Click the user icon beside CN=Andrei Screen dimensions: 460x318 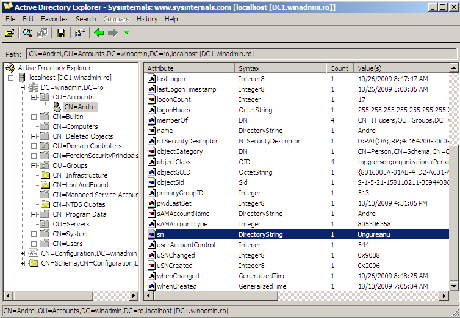click(57, 107)
